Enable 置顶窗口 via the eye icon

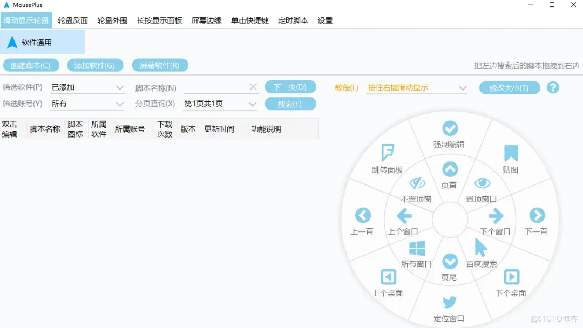coord(482,183)
